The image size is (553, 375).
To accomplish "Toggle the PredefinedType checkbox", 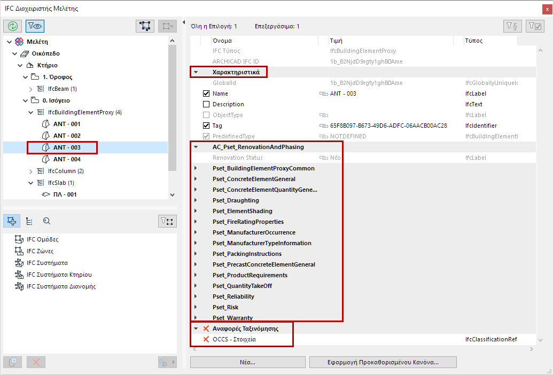I will pos(206,136).
